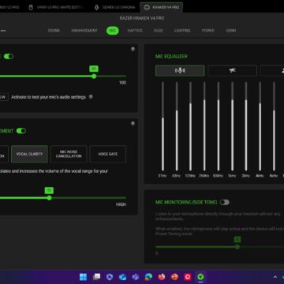
Task: Click the side tone volume slider handle
Action: tap(237, 247)
